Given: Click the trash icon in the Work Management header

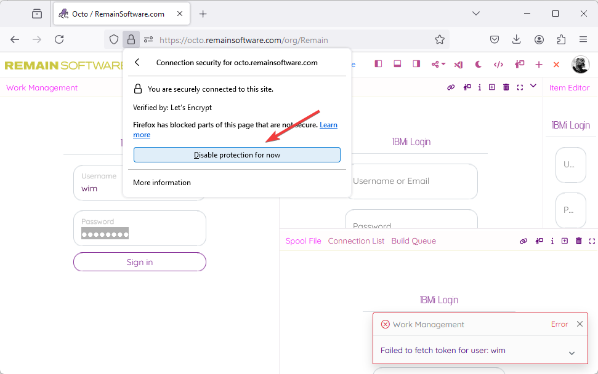Looking at the screenshot, I should 506,87.
